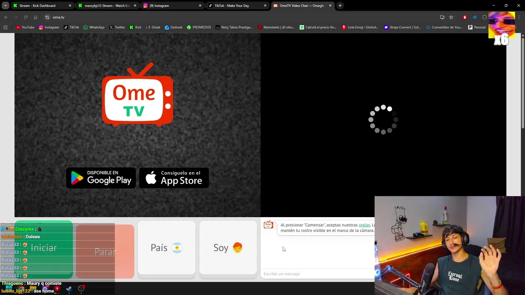This screenshot has height=295, width=525.
Task: Open the YouTube bookmark
Action: 25,27
